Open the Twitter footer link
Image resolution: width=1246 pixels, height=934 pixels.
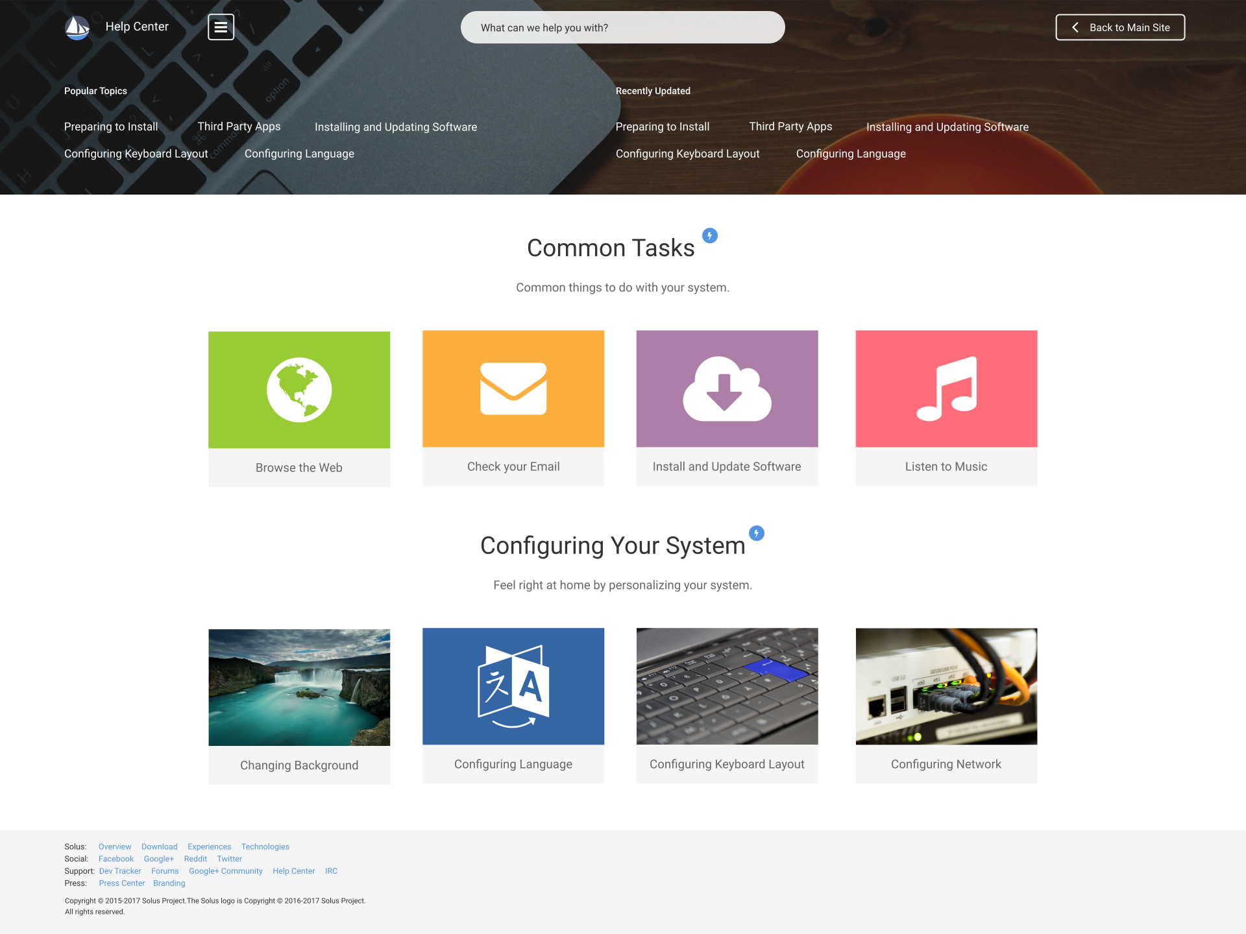230,859
